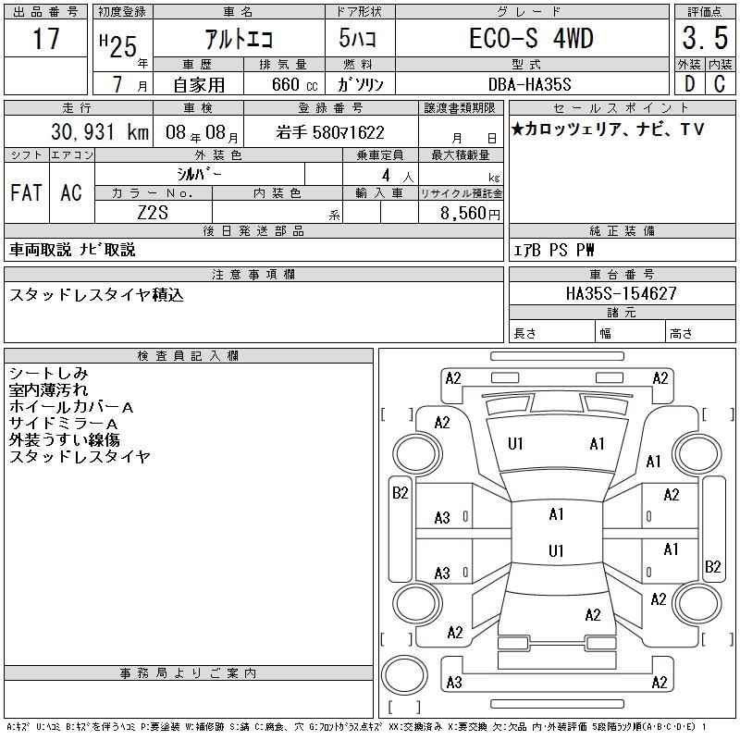Select header 出品番号

click(x=45, y=12)
